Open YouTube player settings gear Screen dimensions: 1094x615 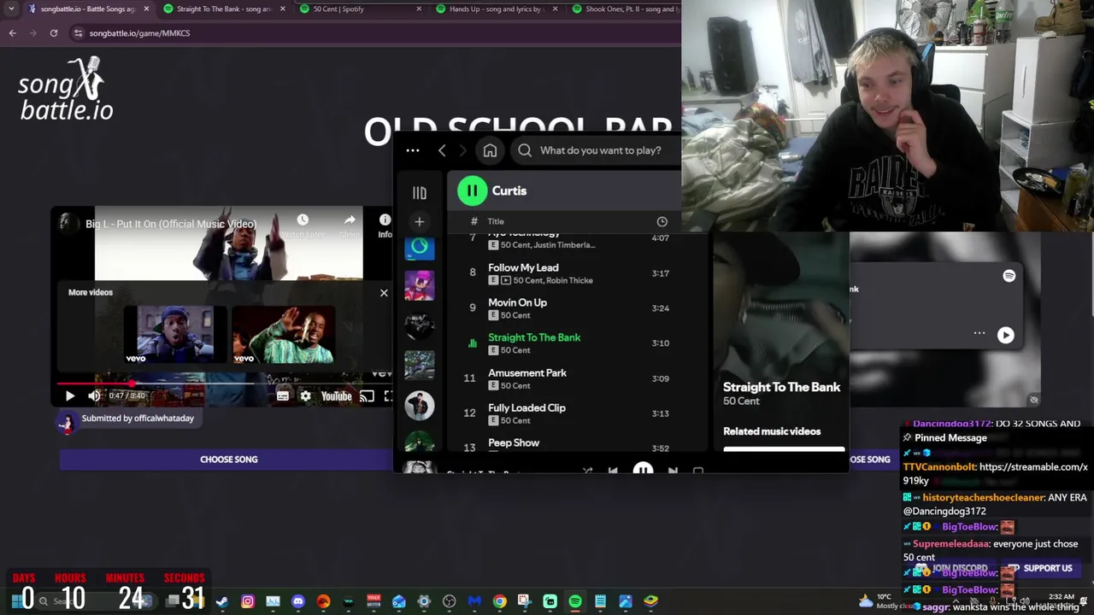click(305, 396)
